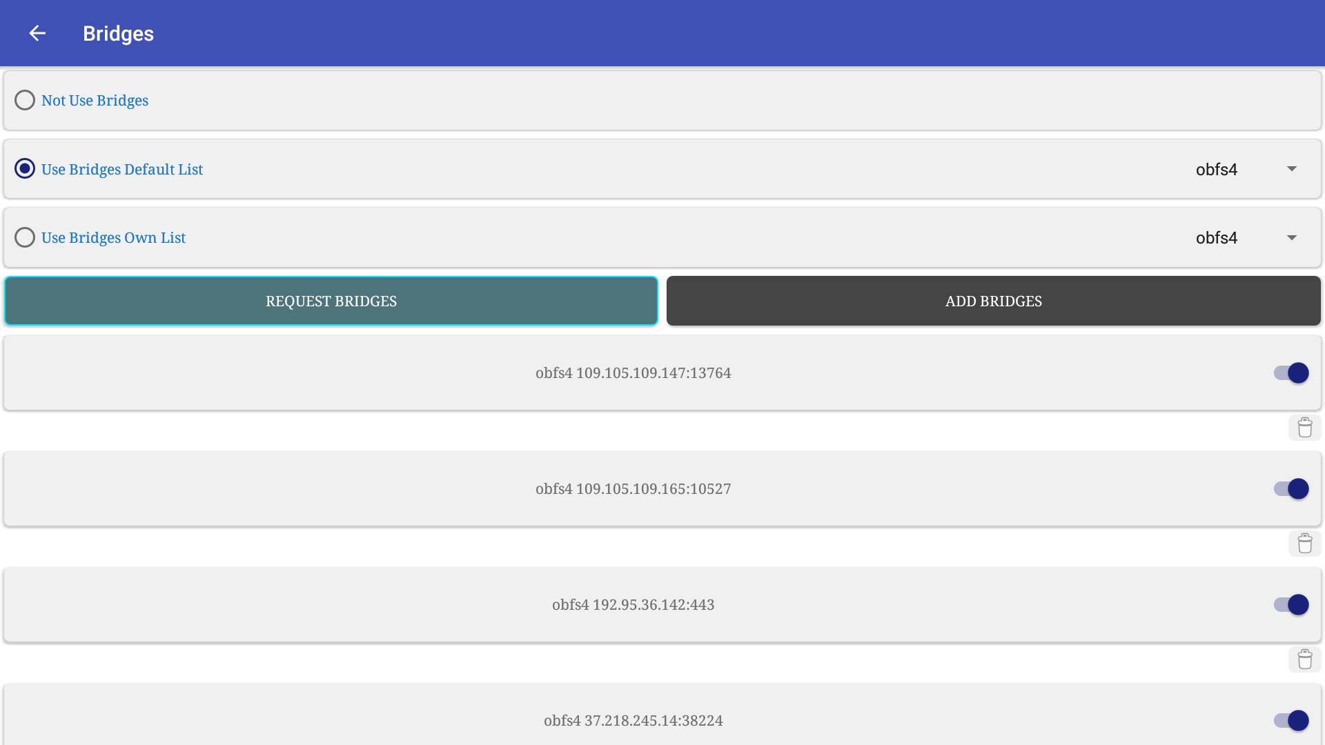
Task: Click obfs4 type in Own List row
Action: 1216,238
